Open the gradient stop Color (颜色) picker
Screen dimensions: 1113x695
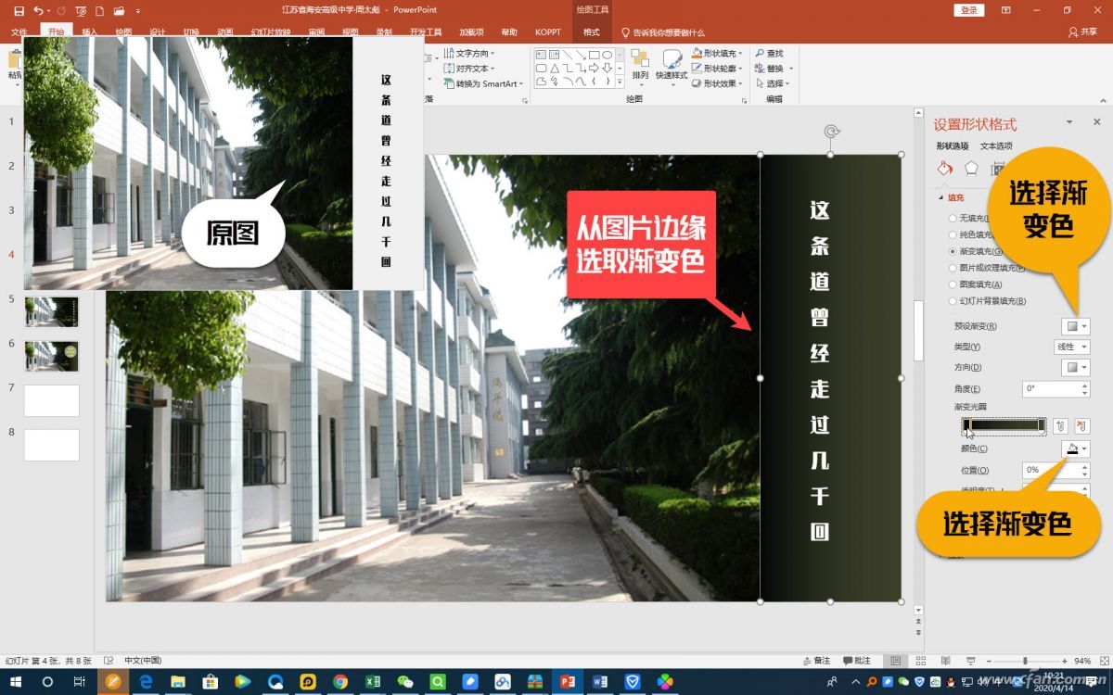point(1075,449)
